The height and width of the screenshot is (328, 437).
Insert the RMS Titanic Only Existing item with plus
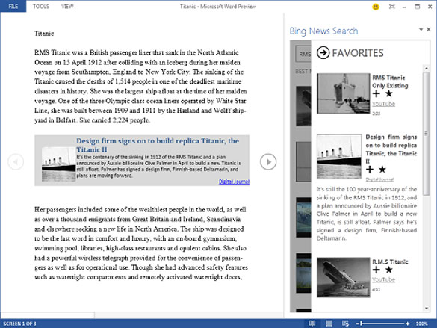click(376, 93)
